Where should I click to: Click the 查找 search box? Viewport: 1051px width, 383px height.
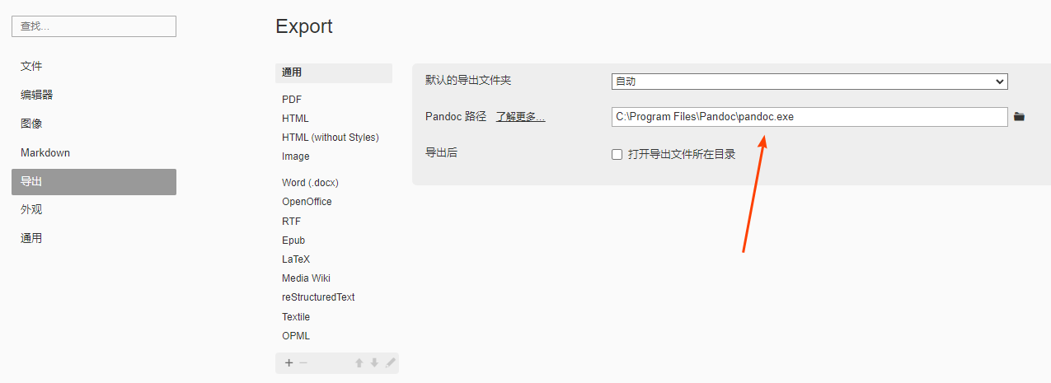pos(94,26)
